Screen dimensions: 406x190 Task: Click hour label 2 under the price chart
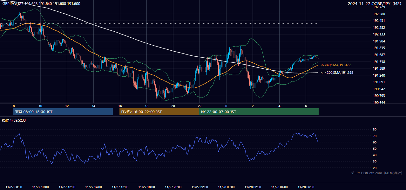(253, 106)
